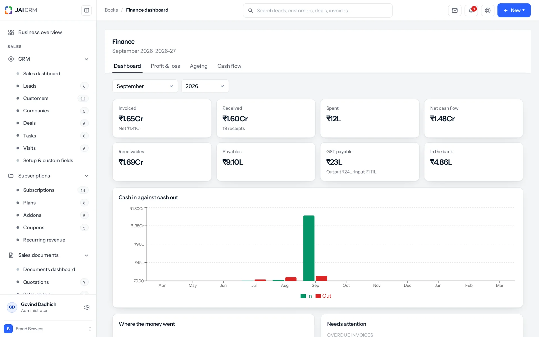Open the 2026 year dropdown
539x337 pixels.
[205, 86]
